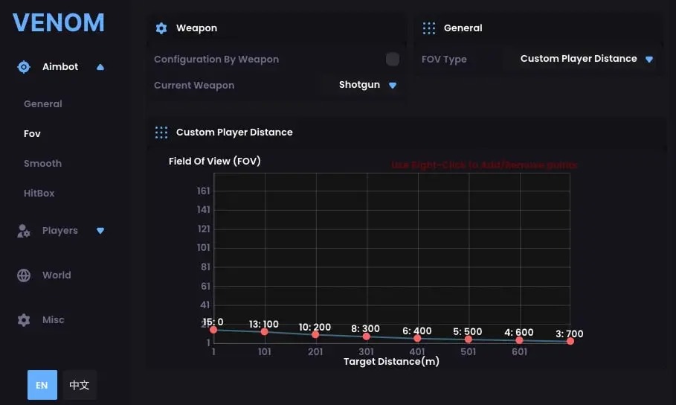676x405 pixels.
Task: Expand the Players submenu arrow
Action: point(100,231)
